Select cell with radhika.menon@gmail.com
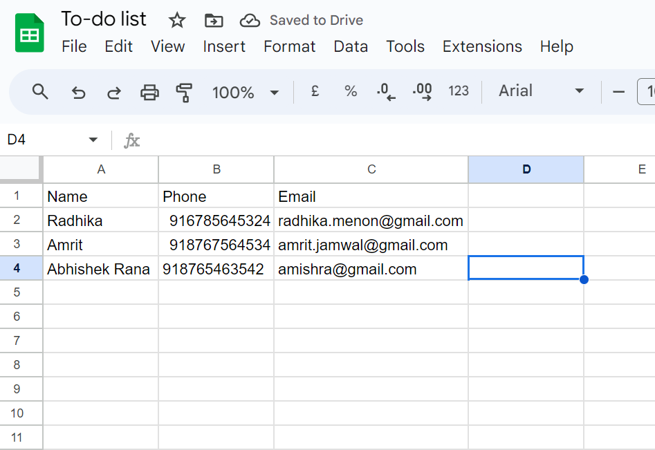Image resolution: width=655 pixels, height=450 pixels. 371,221
